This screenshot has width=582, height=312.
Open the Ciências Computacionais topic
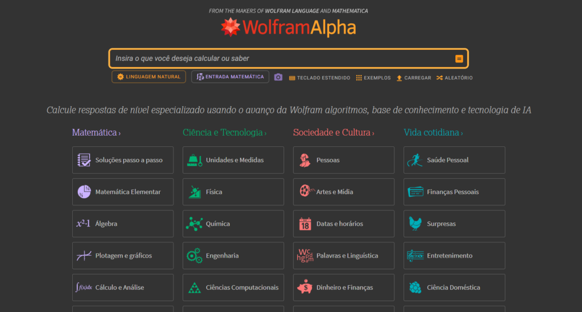233,288
